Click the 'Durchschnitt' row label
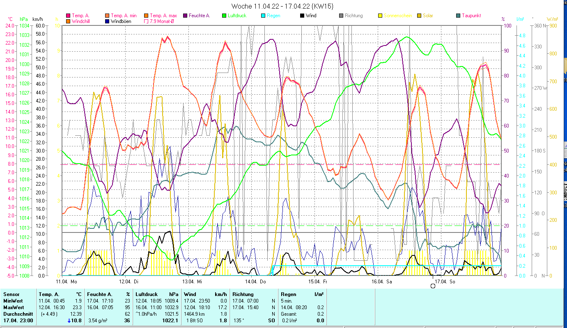The height and width of the screenshot is (328, 567). [x=18, y=314]
